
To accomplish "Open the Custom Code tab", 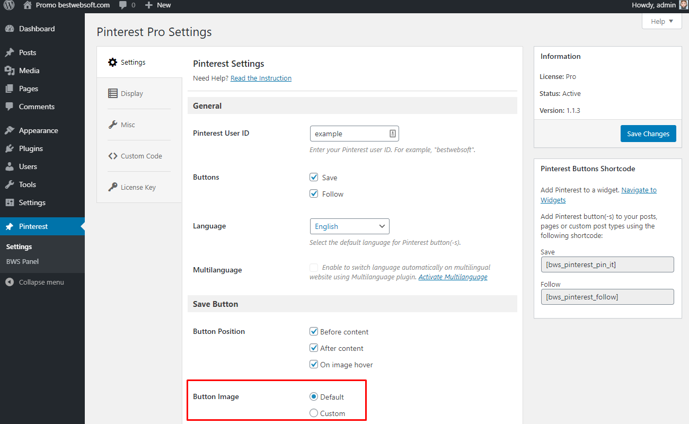I will coord(139,156).
